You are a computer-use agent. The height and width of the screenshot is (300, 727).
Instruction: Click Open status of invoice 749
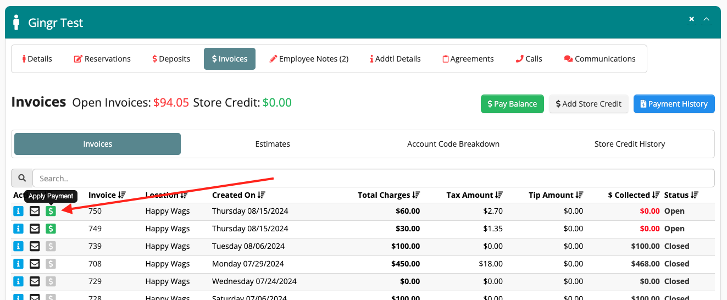pyautogui.click(x=674, y=229)
